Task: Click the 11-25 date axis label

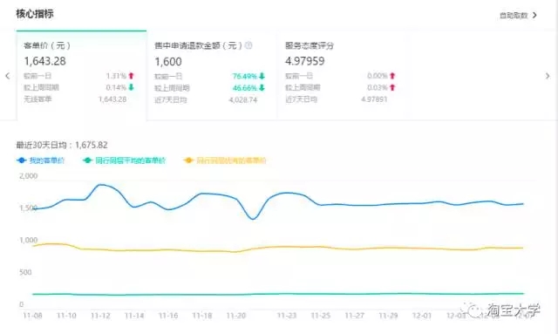Action: pyautogui.click(x=321, y=316)
